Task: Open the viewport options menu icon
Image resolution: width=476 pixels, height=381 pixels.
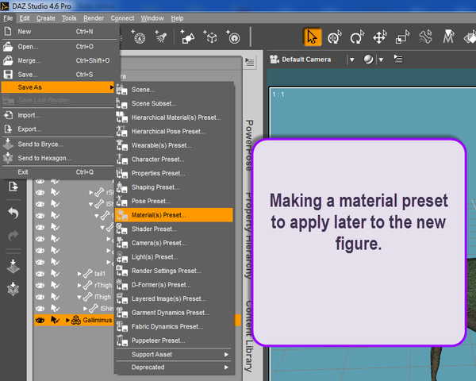Action: 398,59
